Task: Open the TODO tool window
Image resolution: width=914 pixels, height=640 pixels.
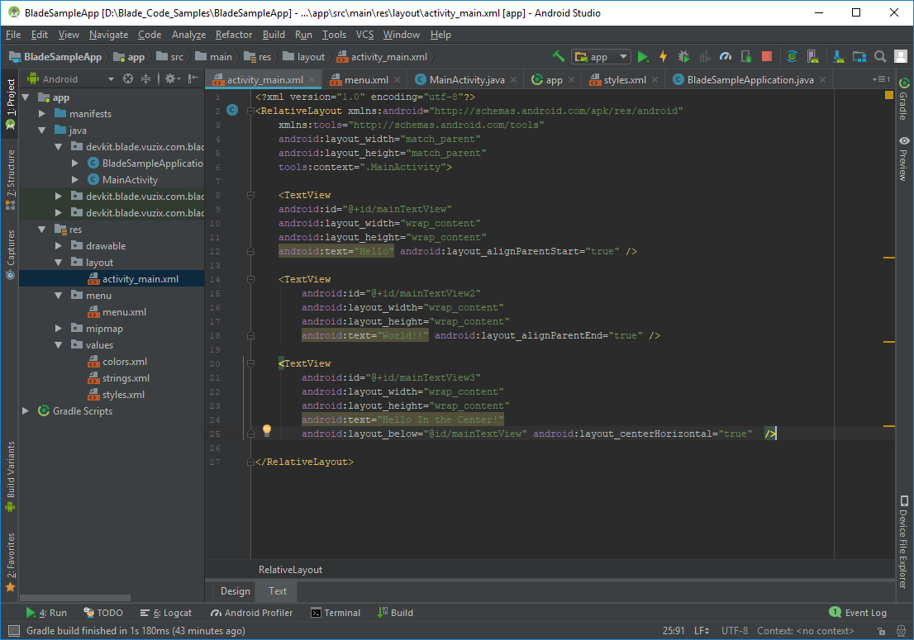Action: [x=103, y=613]
